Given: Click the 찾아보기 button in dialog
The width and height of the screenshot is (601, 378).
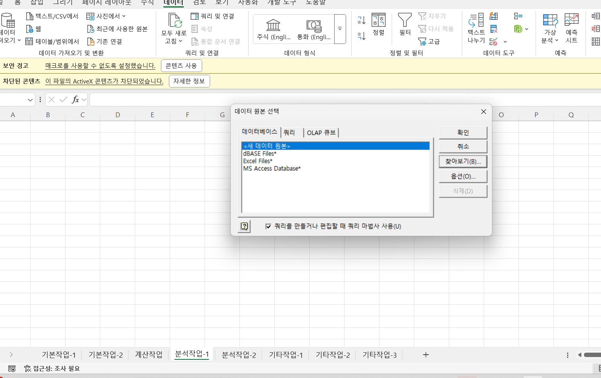Looking at the screenshot, I should 463,161.
